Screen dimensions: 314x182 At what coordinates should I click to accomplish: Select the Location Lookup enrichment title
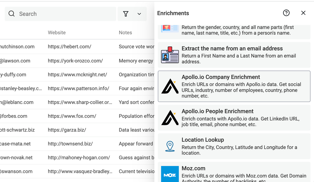coord(203,140)
